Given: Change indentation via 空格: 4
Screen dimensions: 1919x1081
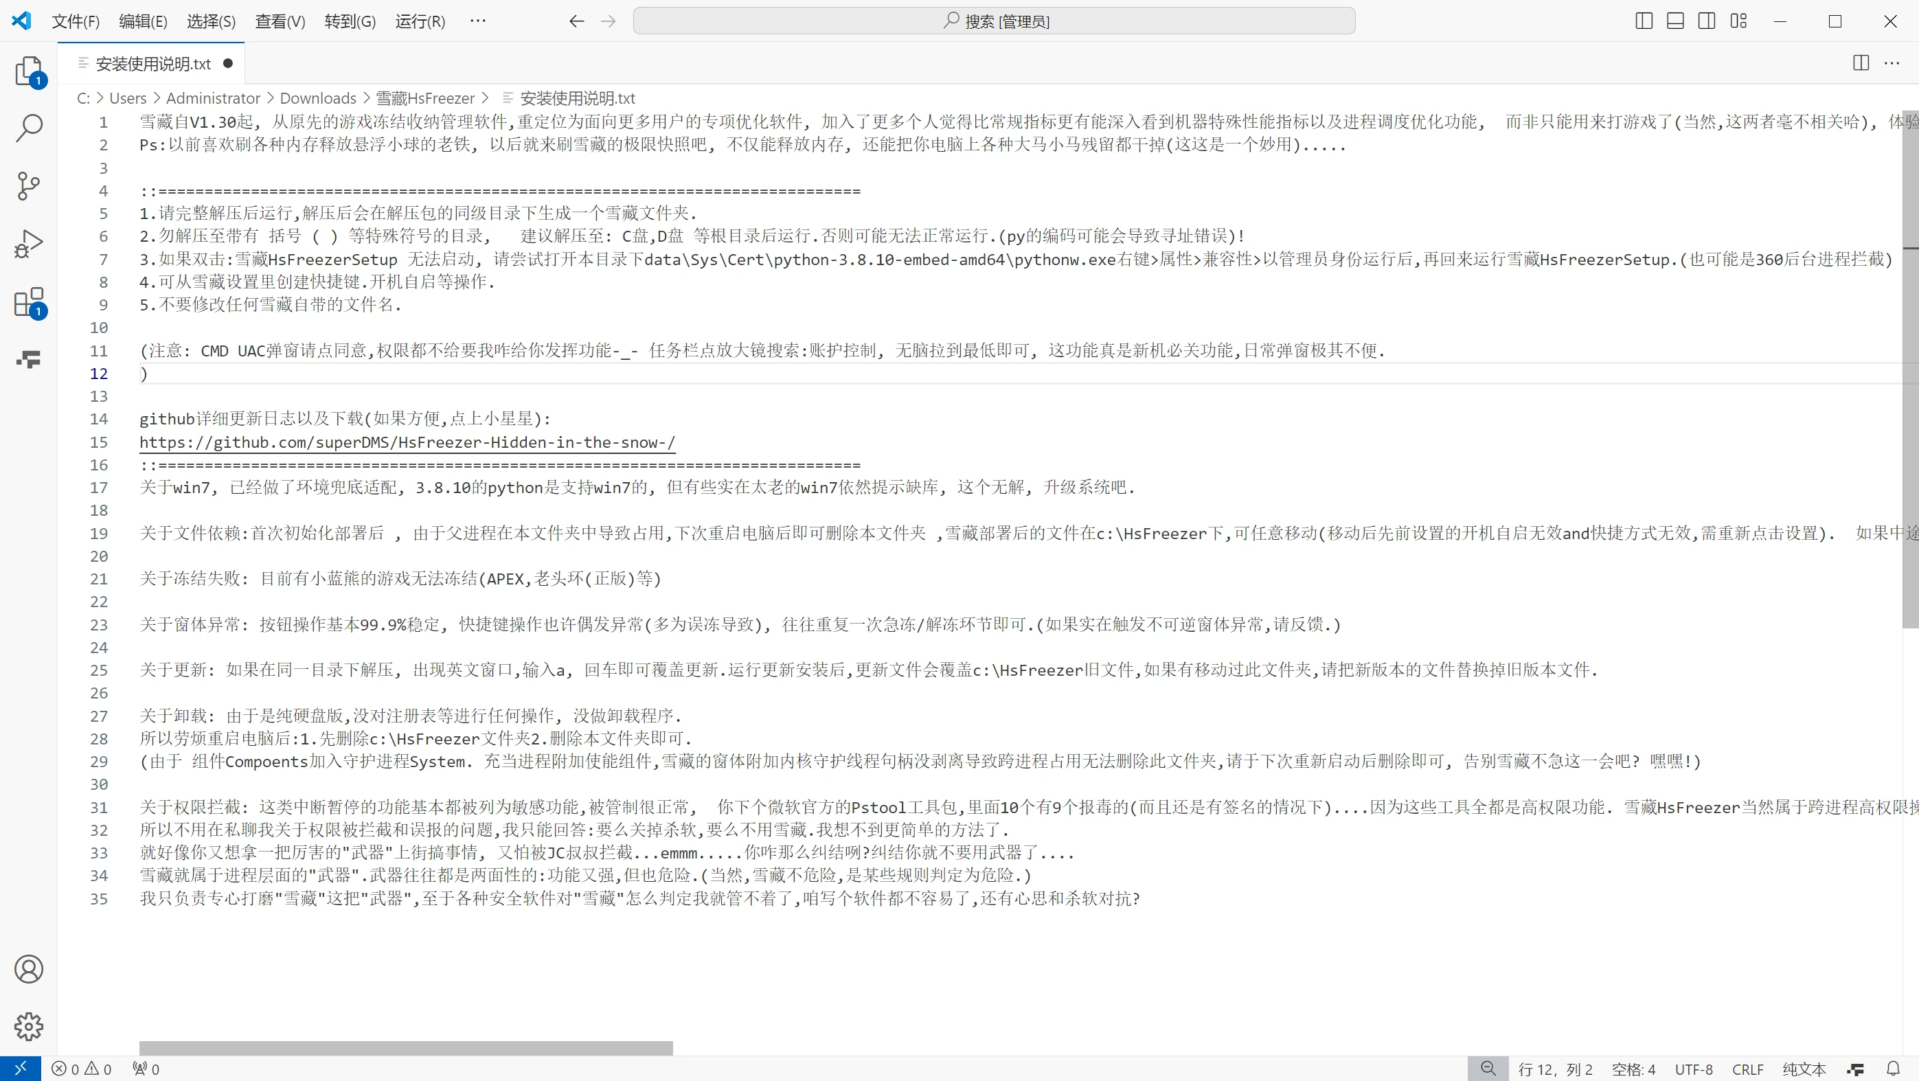Looking at the screenshot, I should coord(1633,1069).
